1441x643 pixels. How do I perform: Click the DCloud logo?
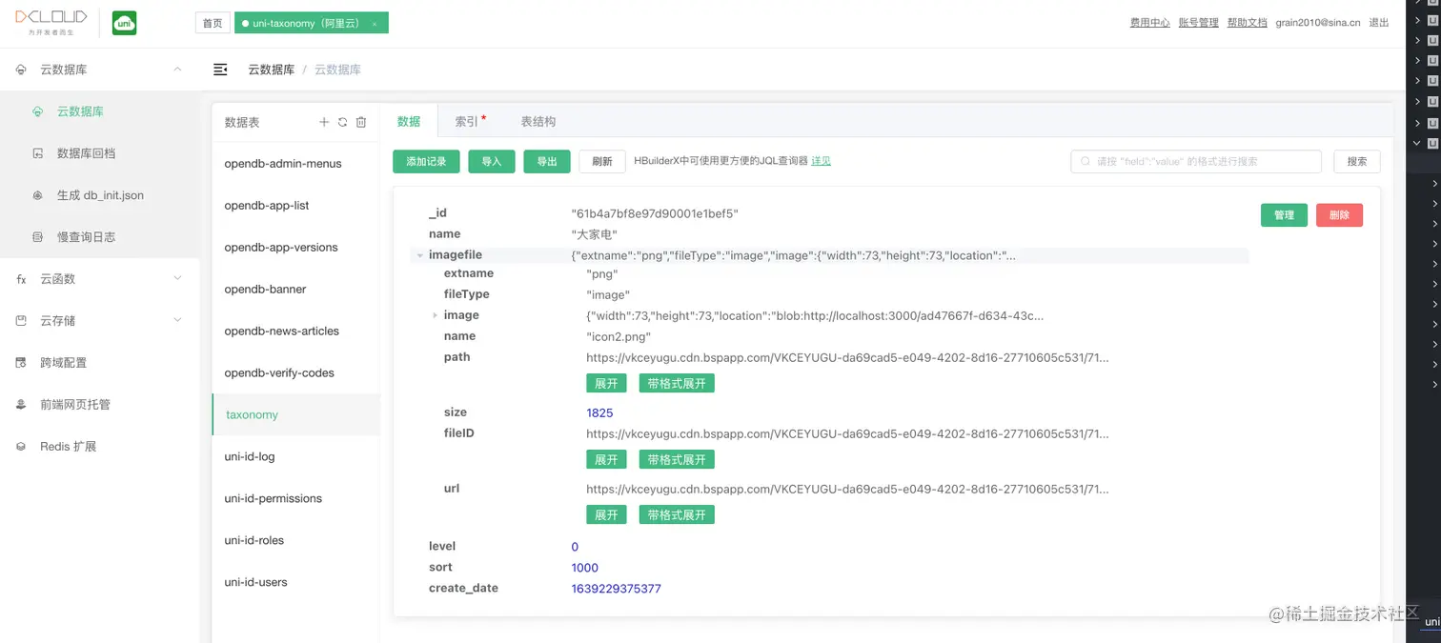point(51,22)
